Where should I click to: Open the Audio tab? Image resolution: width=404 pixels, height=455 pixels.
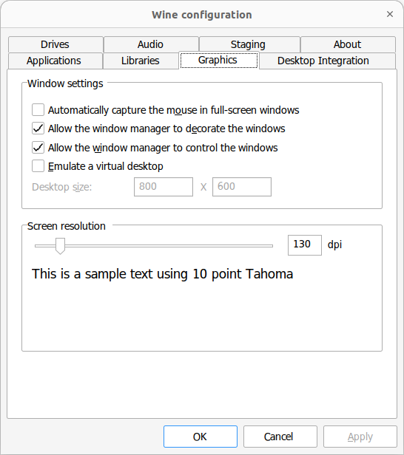(x=151, y=44)
